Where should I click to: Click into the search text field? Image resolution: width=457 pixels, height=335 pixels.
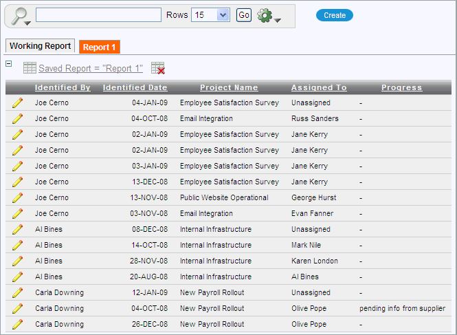99,15
